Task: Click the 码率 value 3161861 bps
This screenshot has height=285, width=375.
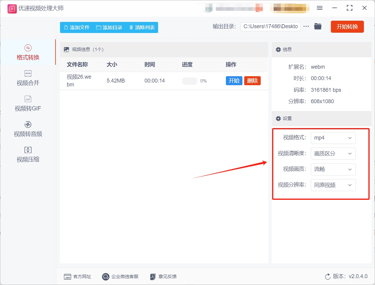Action: coord(326,90)
